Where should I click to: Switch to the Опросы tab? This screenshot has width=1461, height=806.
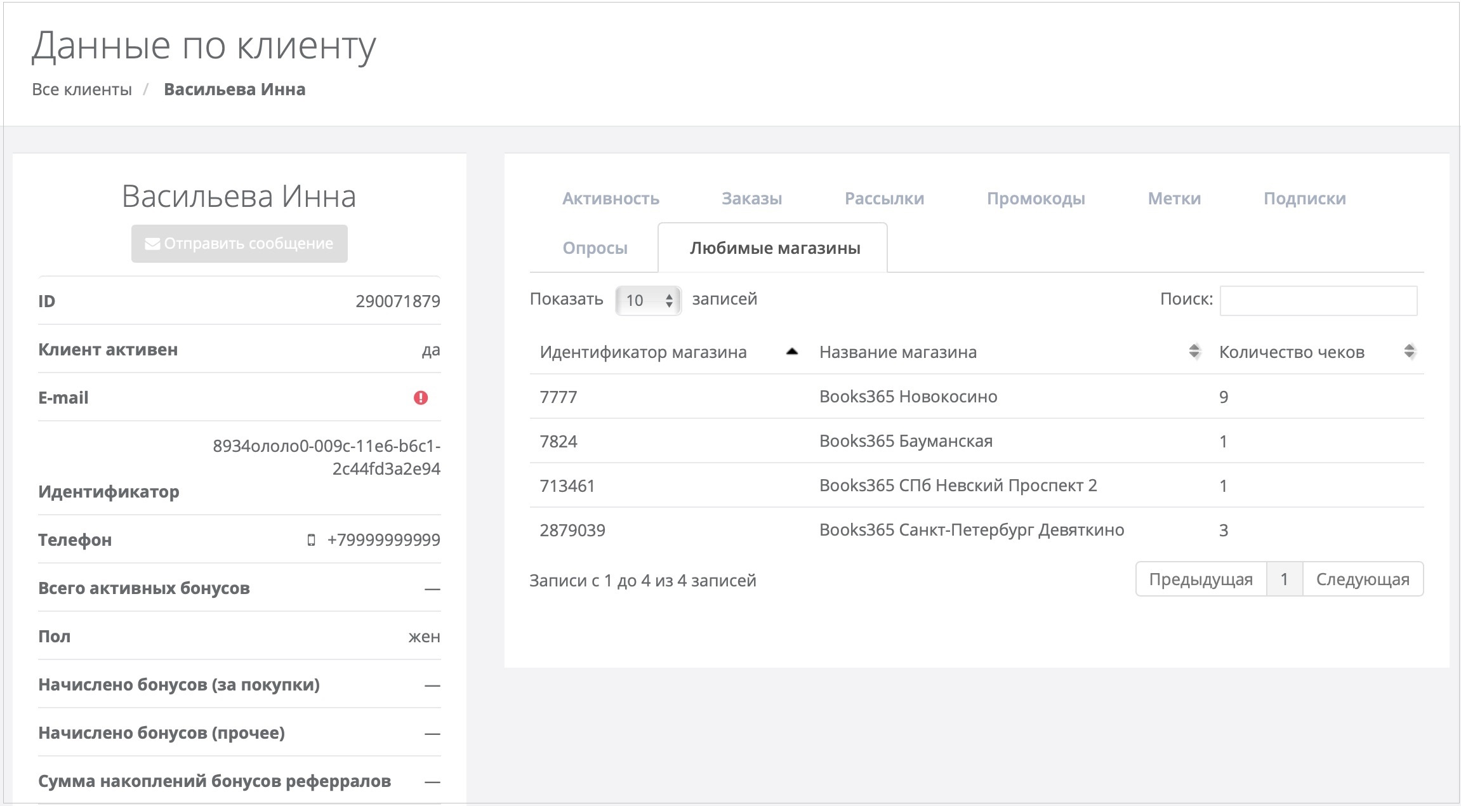pos(595,248)
